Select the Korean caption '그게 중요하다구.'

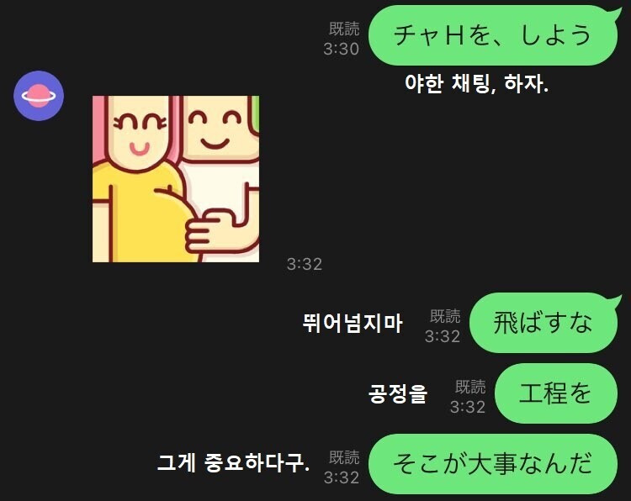coord(233,463)
